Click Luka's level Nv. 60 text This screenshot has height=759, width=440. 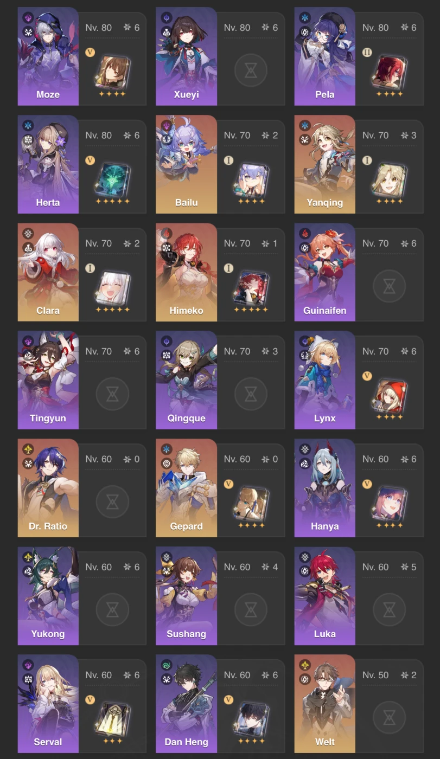click(x=375, y=567)
